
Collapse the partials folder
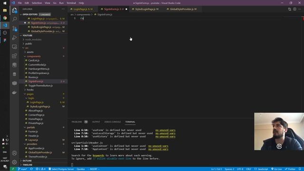(31, 127)
